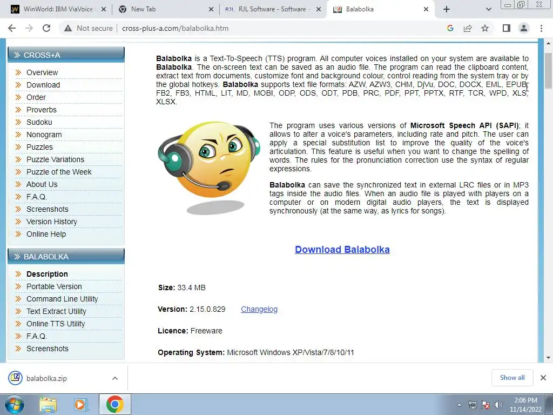This screenshot has height=415, width=553.
Task: Open Command Line Utility page
Action: pos(62,299)
